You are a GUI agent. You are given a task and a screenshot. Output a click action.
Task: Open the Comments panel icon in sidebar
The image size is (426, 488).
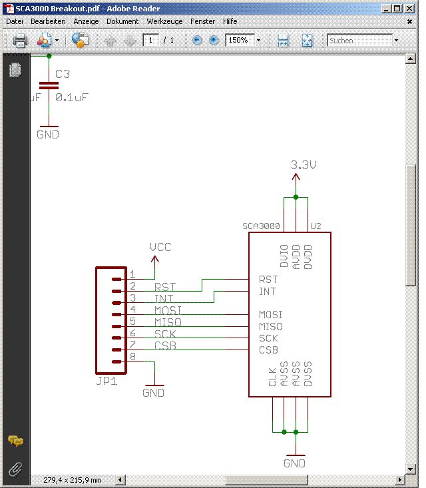pos(15,441)
